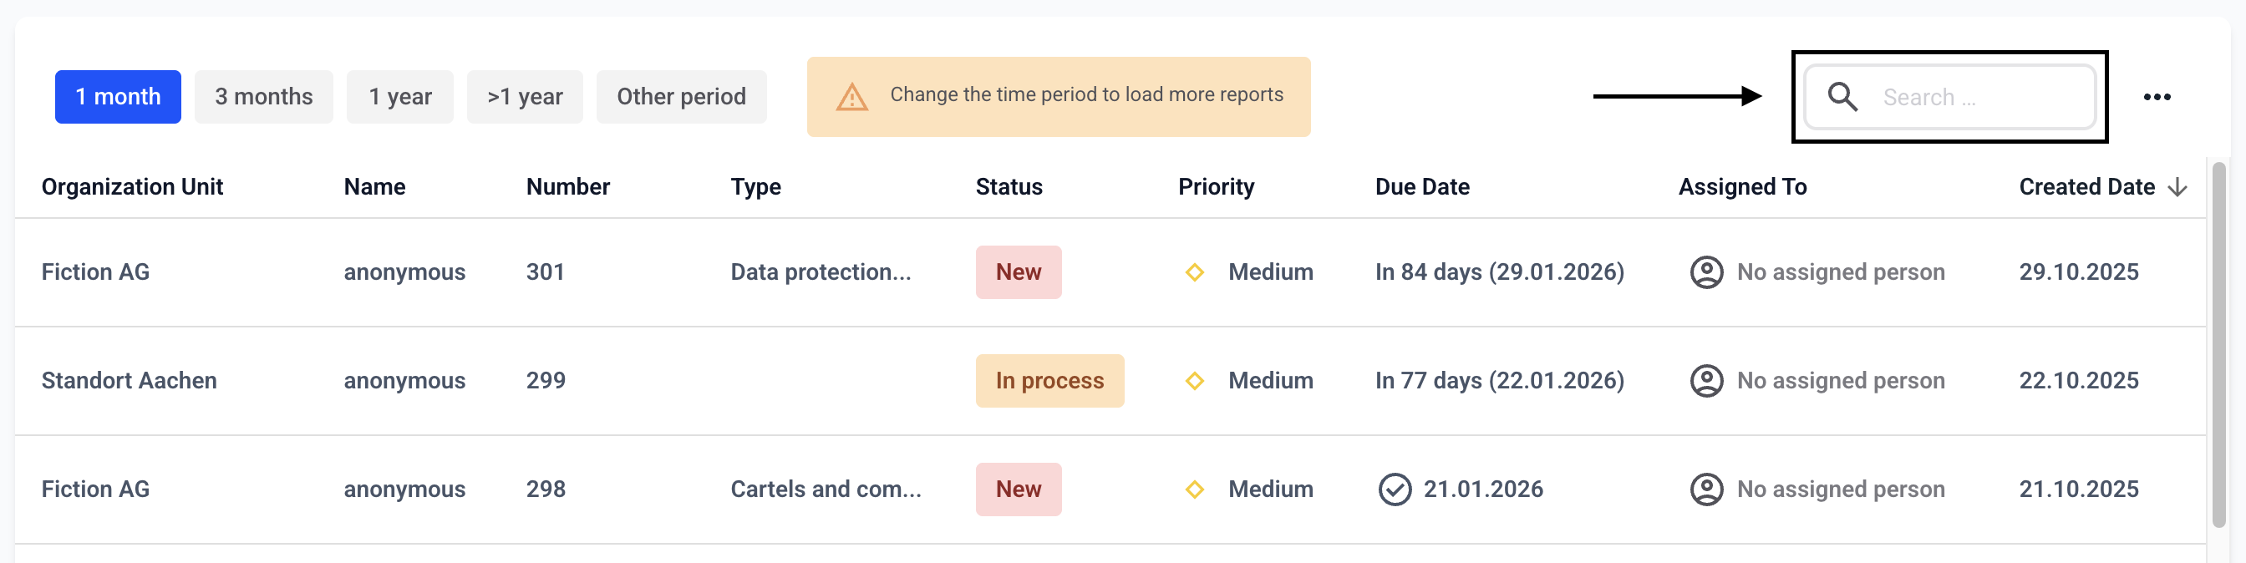Click the In process status badge
The width and height of the screenshot is (2246, 563).
(1049, 381)
